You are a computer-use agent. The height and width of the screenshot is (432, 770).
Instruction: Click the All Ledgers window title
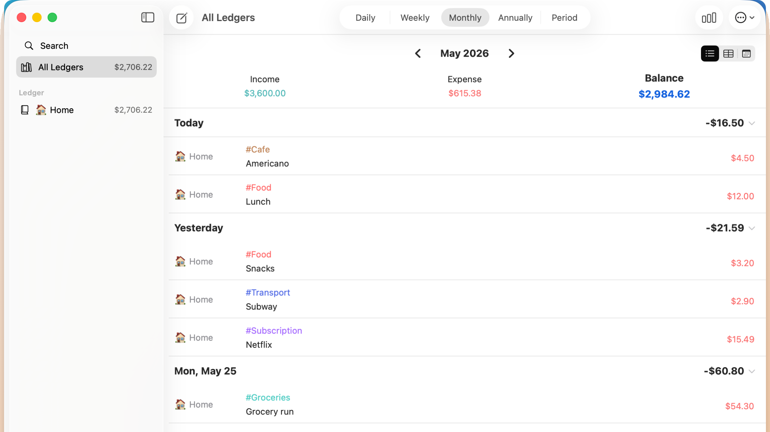point(228,18)
